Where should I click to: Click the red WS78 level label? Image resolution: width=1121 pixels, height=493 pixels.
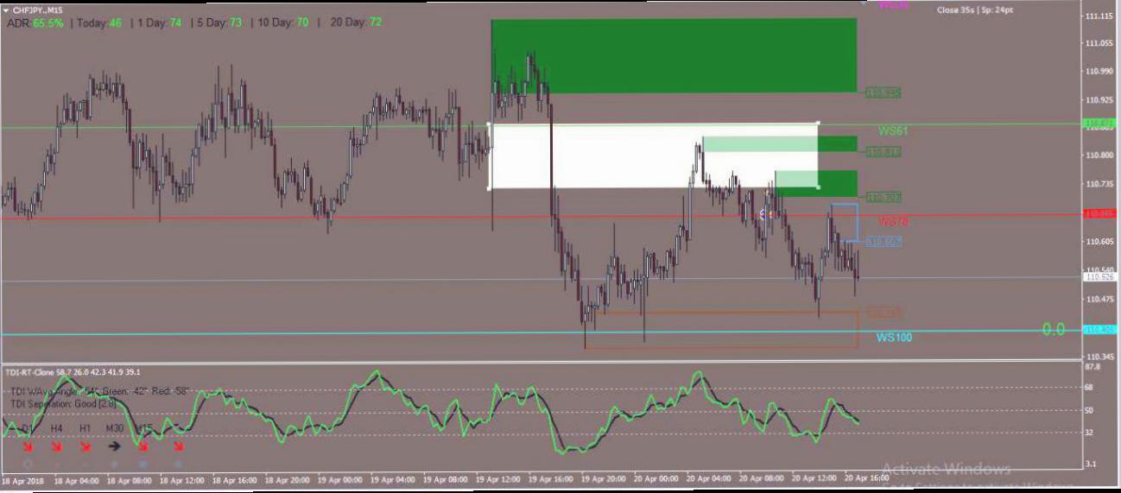[x=893, y=222]
